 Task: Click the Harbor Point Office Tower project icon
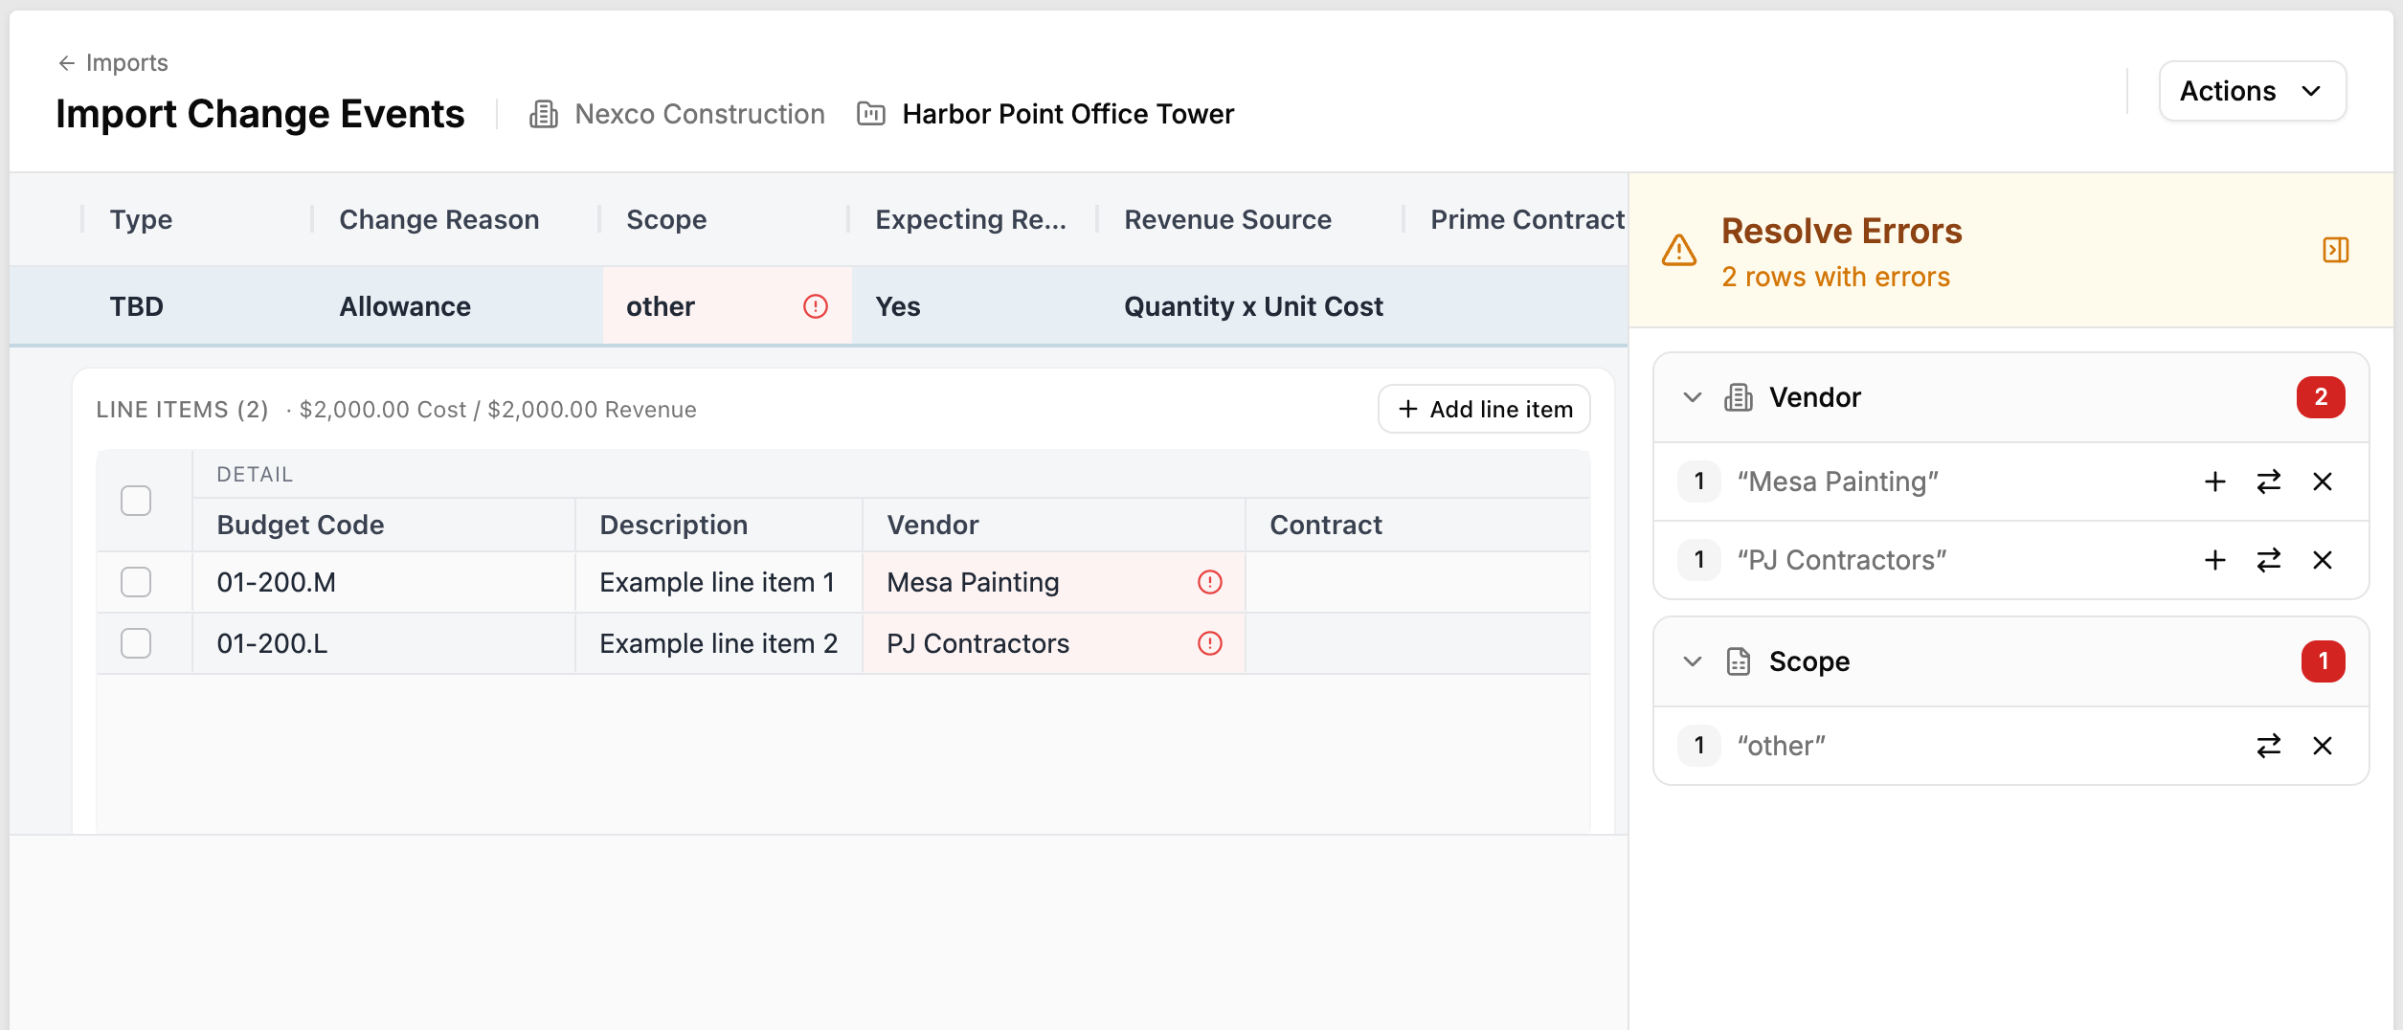(870, 114)
